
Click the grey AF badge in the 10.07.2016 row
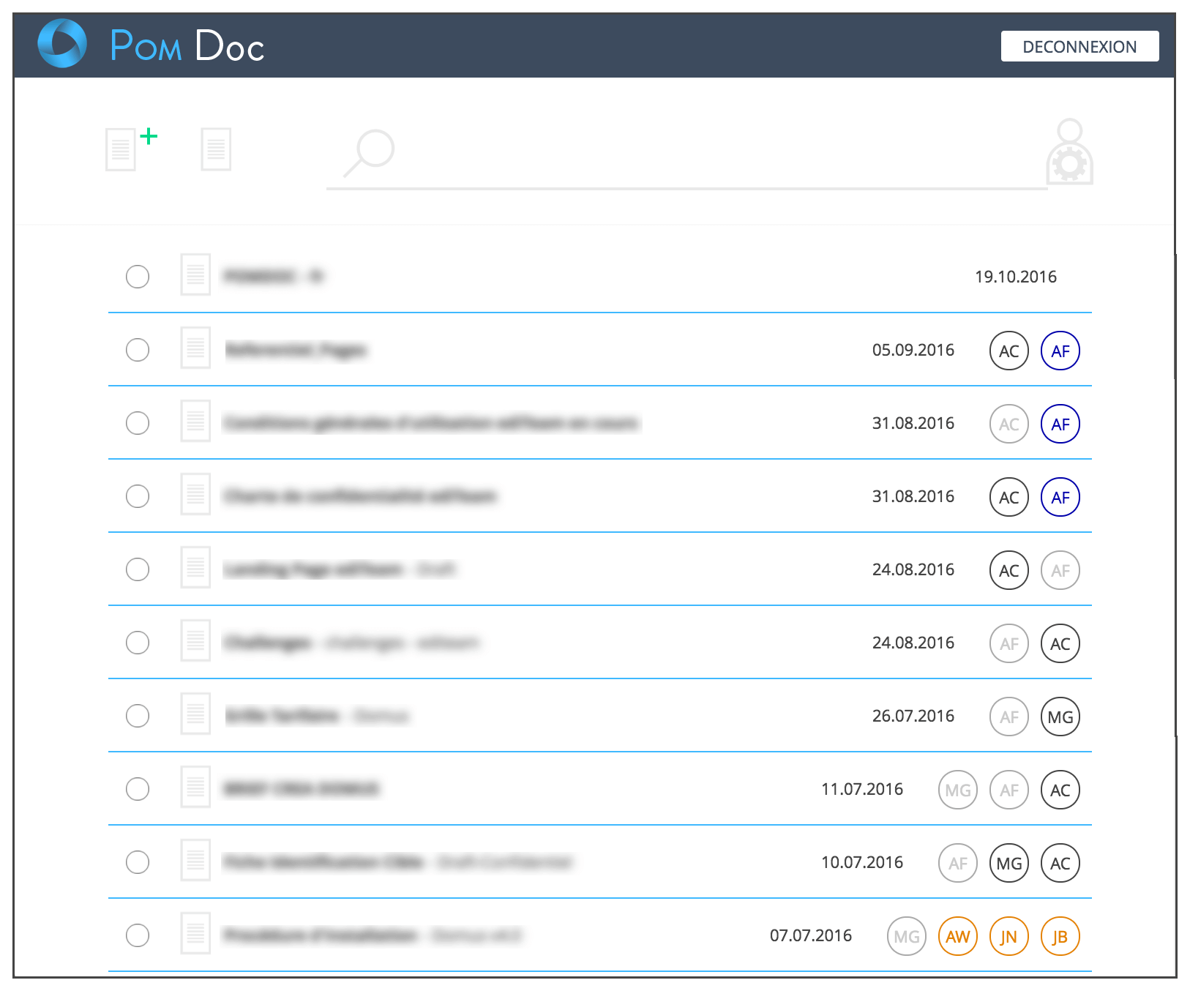pyautogui.click(x=958, y=863)
